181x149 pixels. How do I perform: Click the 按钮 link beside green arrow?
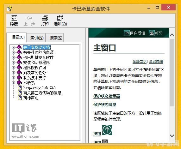97,134
